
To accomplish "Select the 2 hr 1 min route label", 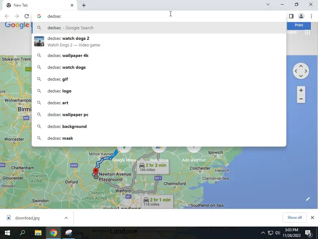I will pyautogui.click(x=157, y=202).
